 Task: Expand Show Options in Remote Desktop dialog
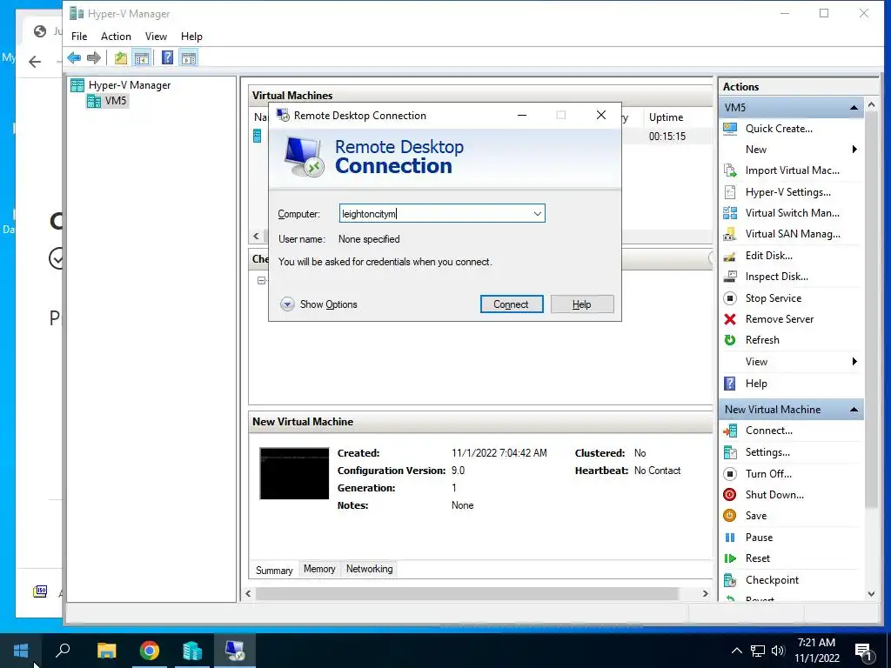click(x=318, y=304)
